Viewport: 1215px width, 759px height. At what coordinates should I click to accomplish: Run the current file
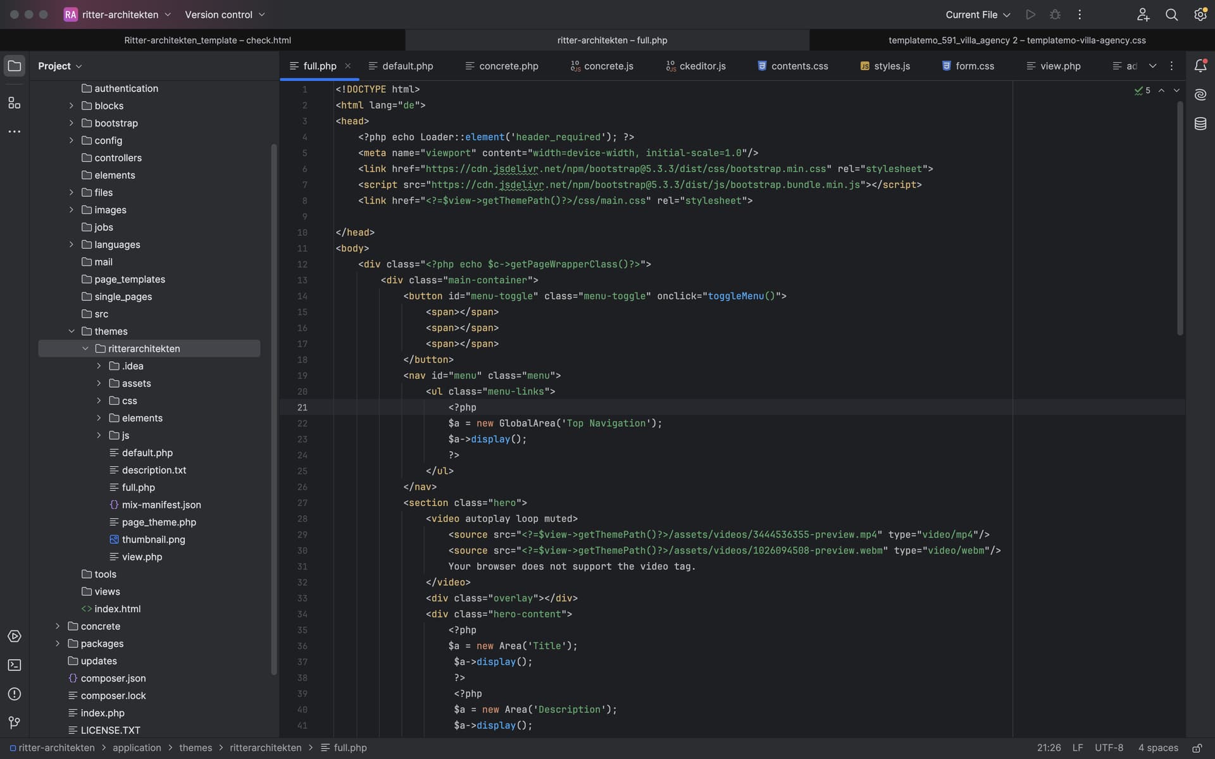click(x=1030, y=15)
